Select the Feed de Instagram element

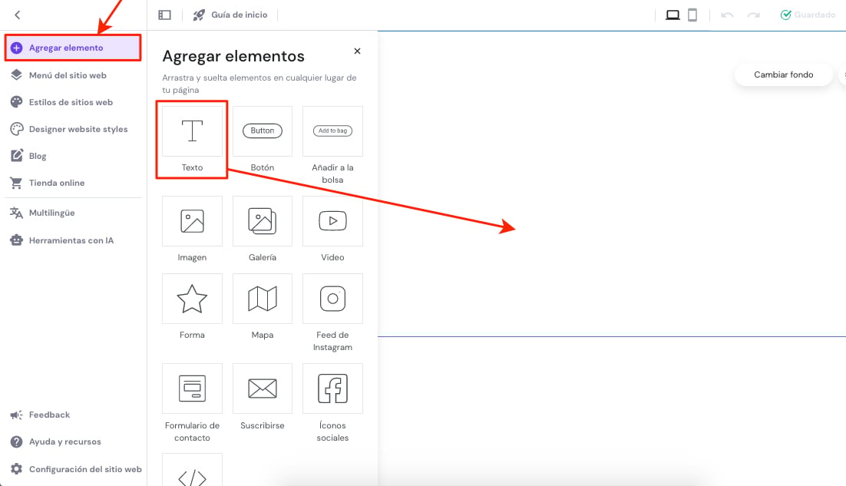tap(332, 299)
